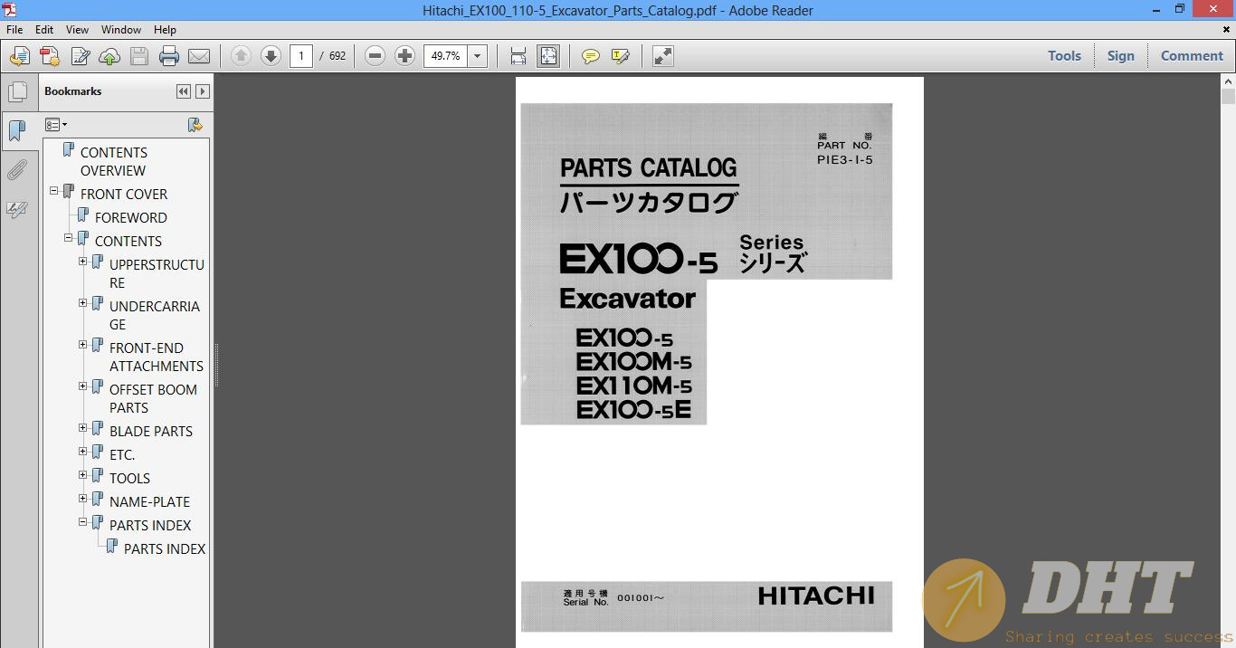Expand the ETC. bookmark
This screenshot has height=648, width=1236.
pyautogui.click(x=83, y=452)
